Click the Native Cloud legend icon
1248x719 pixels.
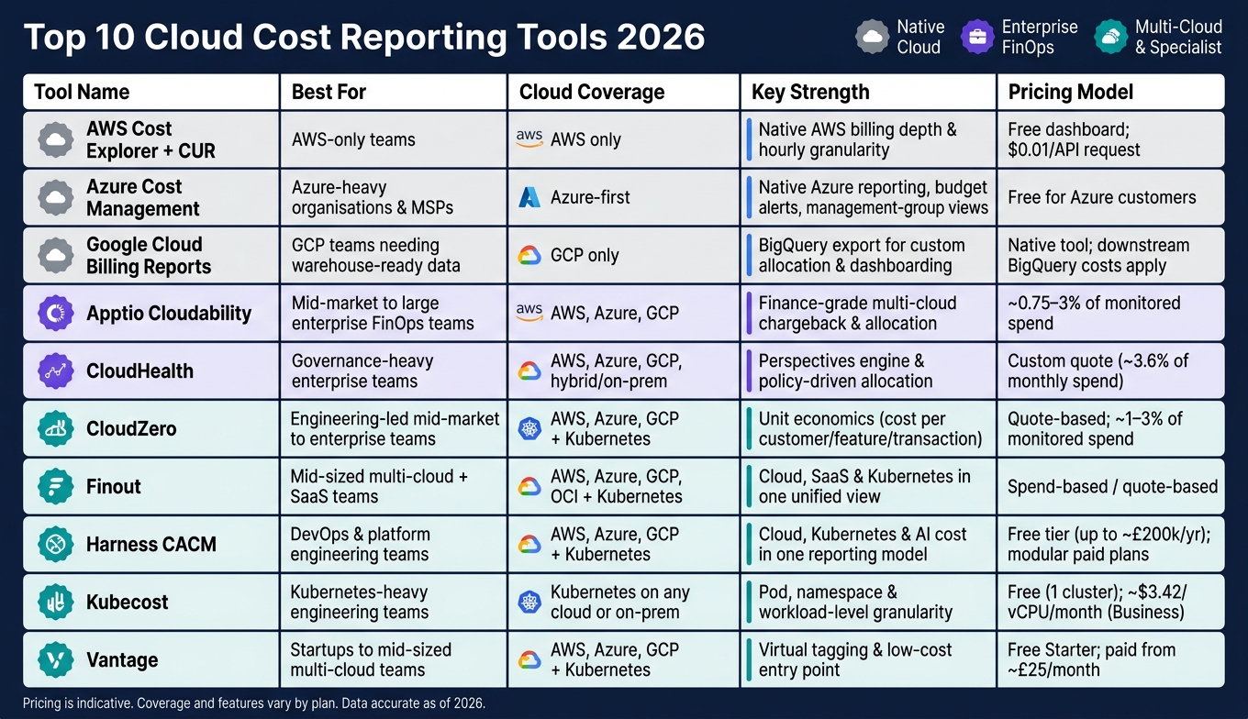tap(872, 38)
